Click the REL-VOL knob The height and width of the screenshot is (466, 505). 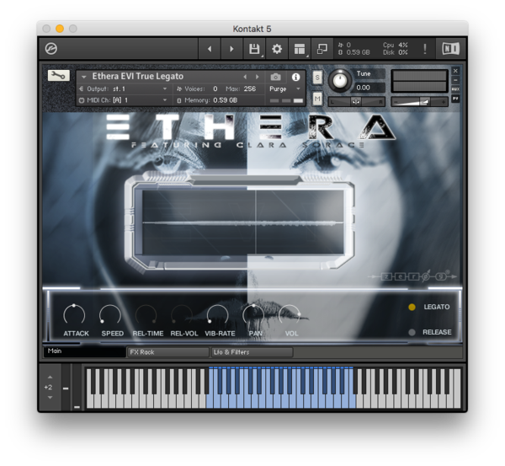(182, 314)
